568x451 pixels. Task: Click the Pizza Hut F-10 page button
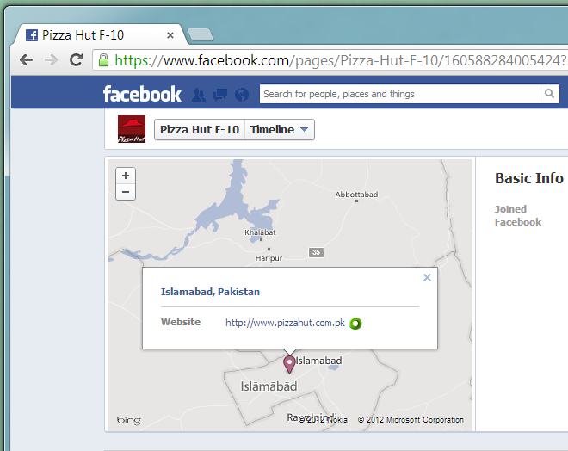click(200, 129)
